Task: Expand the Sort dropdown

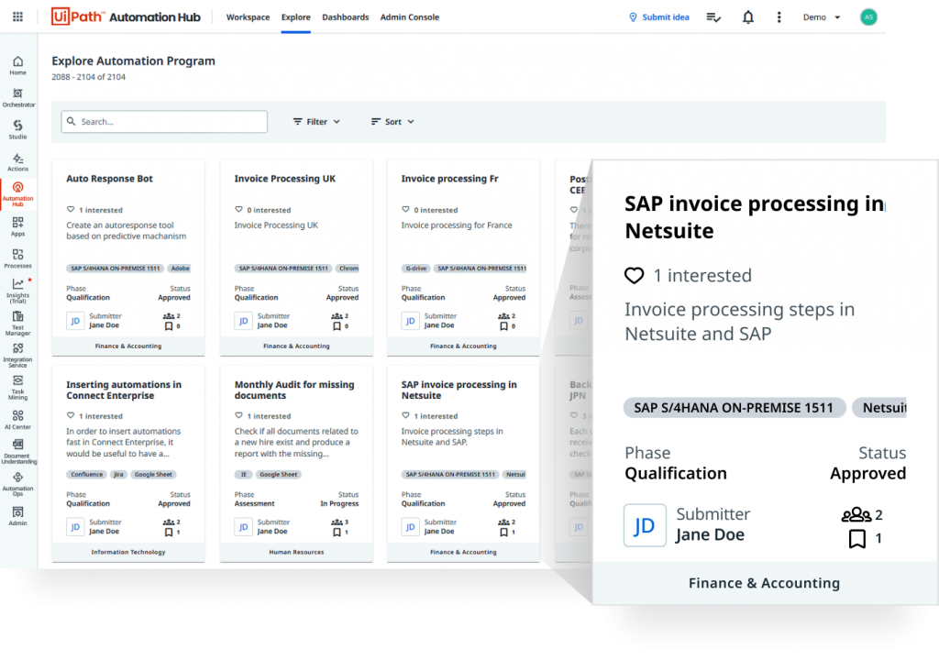Action: click(x=392, y=122)
